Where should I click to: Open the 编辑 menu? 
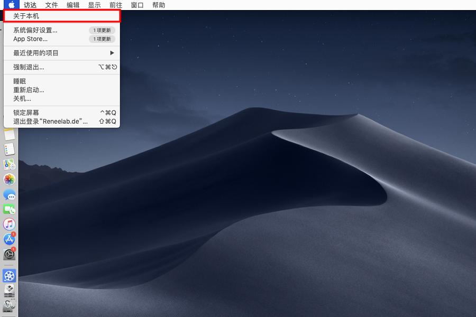pos(73,5)
